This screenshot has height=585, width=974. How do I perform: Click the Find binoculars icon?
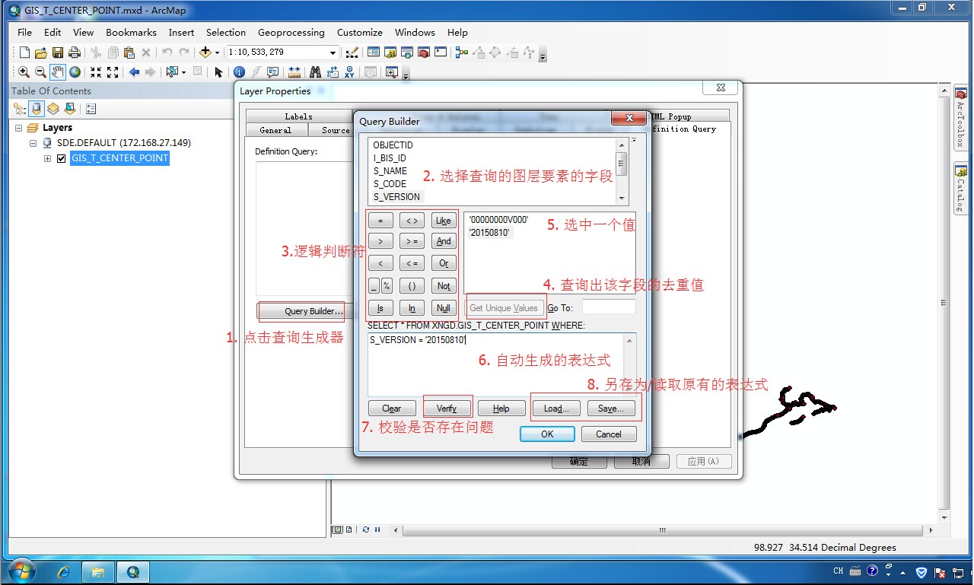coord(316,72)
